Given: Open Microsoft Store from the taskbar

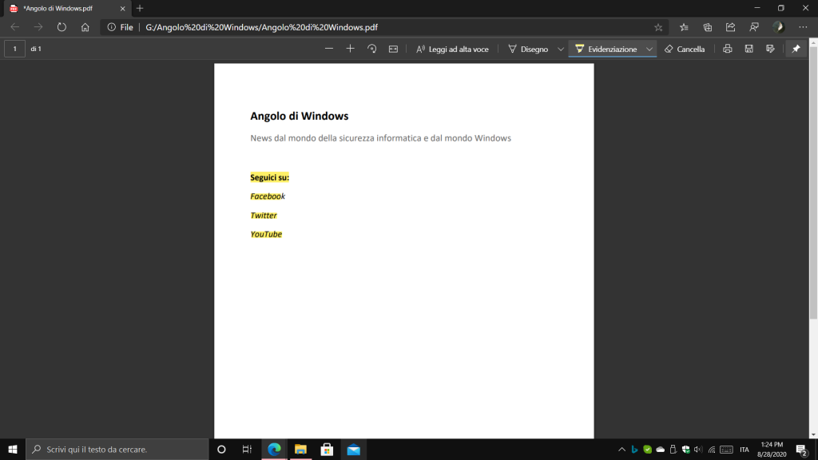Looking at the screenshot, I should click(327, 450).
